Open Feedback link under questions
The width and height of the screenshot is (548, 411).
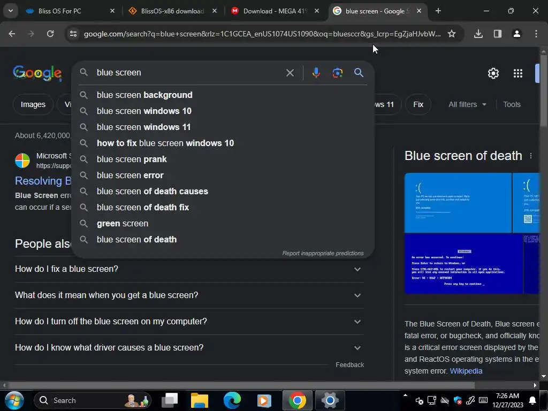pyautogui.click(x=349, y=365)
